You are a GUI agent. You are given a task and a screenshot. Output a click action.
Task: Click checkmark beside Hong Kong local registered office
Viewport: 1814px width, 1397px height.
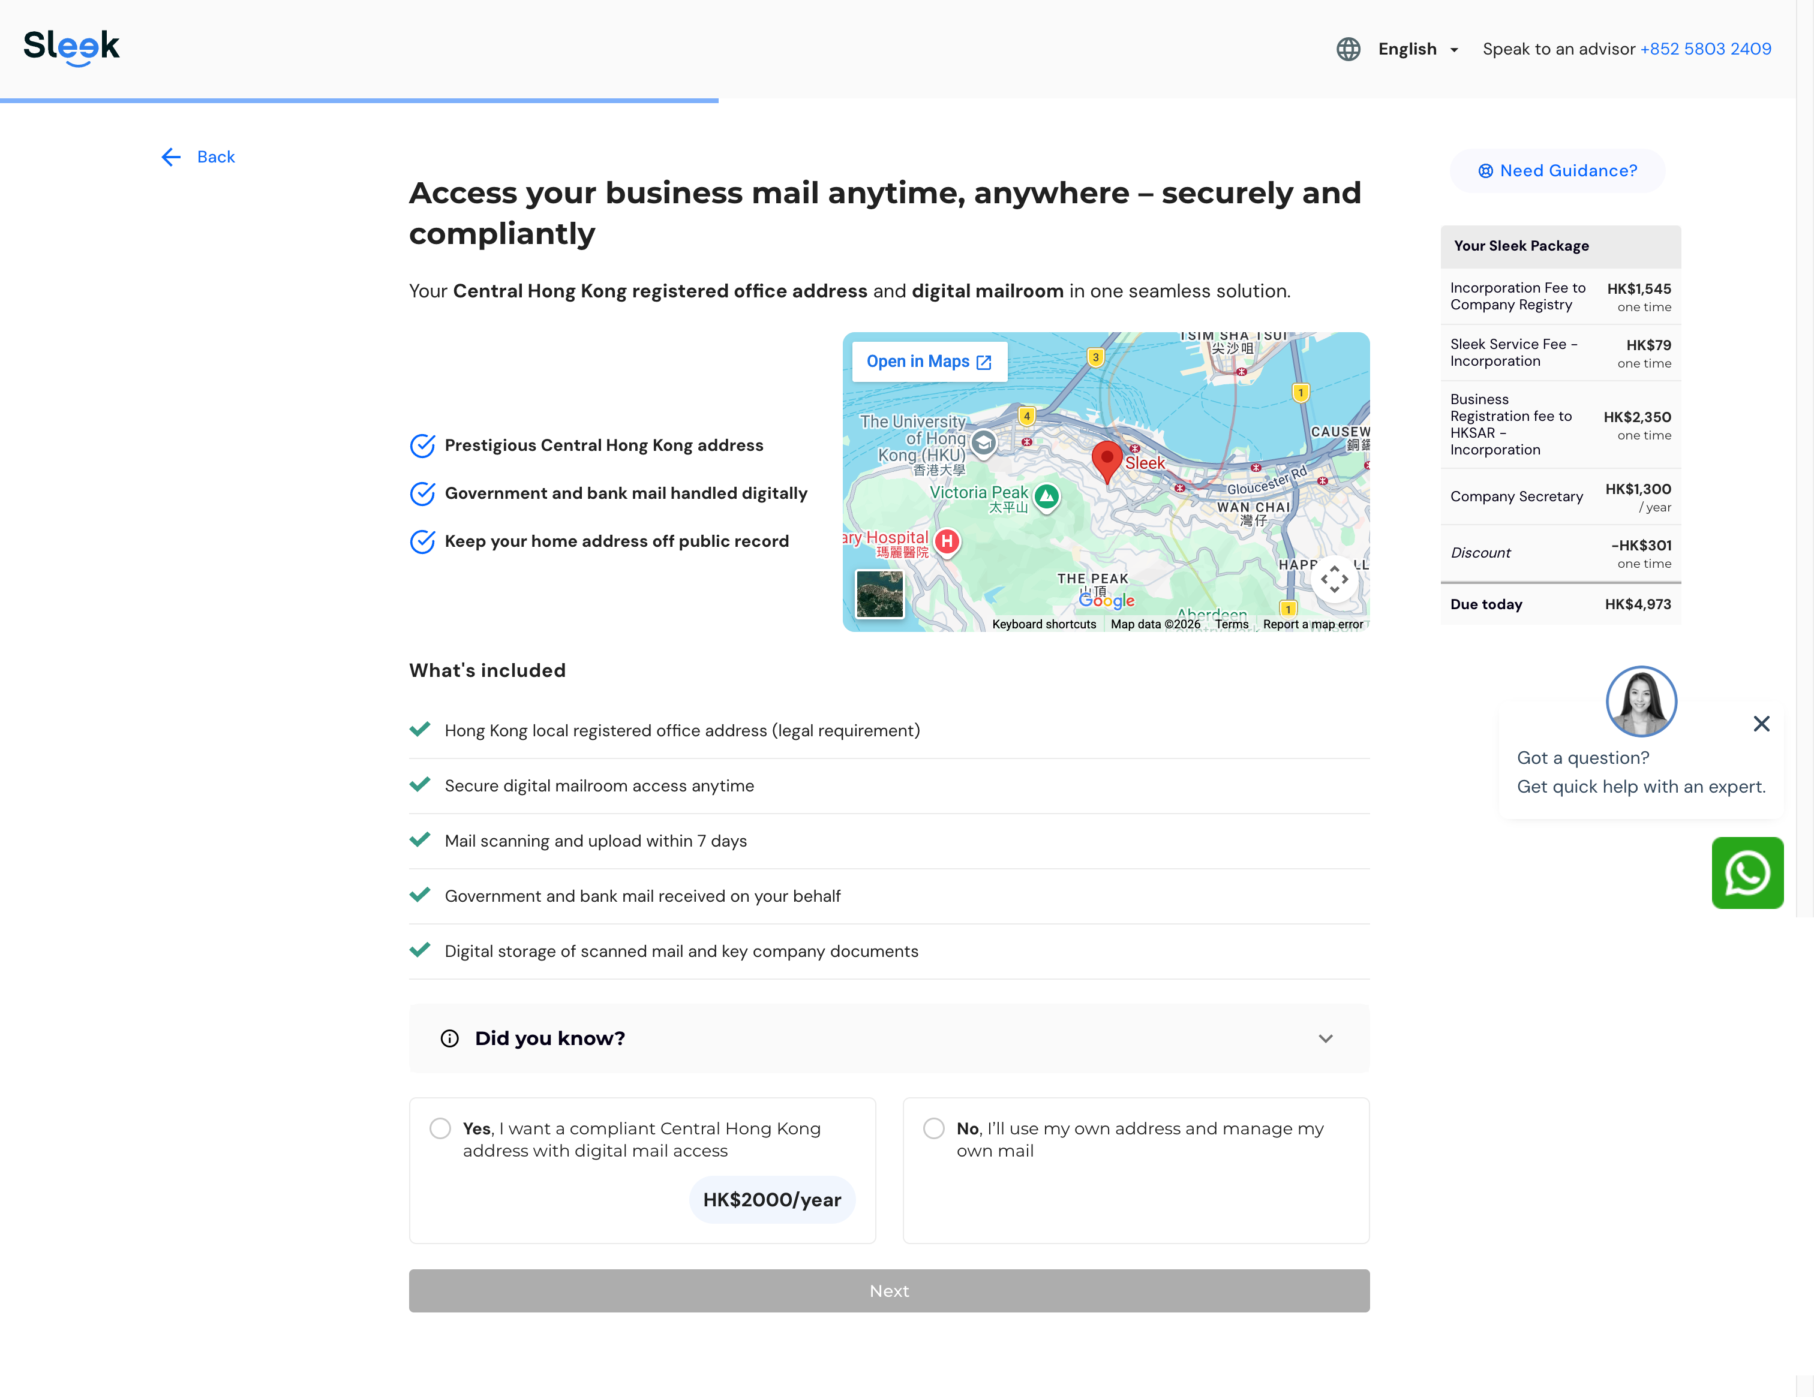tap(421, 730)
